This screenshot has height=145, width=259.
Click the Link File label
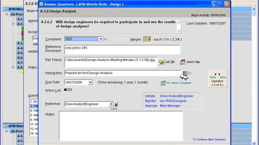click(x=170, y=62)
